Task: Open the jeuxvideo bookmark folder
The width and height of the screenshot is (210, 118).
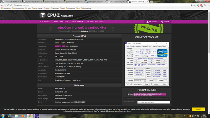Action: tap(55, 8)
